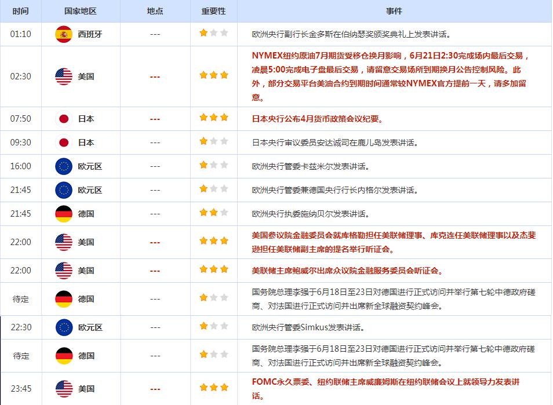Click the Eurozone flag in the 22:30 row
The width and height of the screenshot is (553, 405).
point(64,327)
